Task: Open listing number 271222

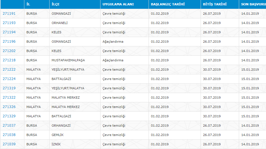Action: pyautogui.click(x=9, y=70)
